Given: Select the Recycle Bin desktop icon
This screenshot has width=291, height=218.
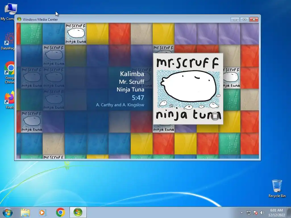Looking at the screenshot, I should tap(277, 188).
